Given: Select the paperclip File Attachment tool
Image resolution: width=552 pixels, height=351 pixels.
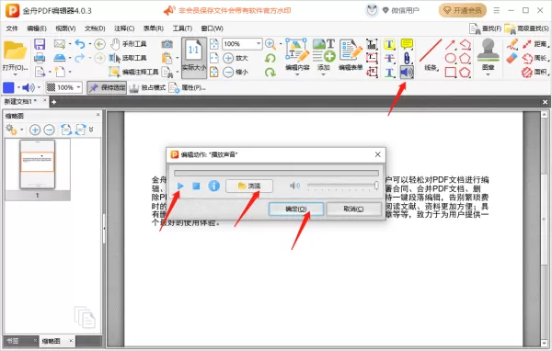Looking at the screenshot, I should coord(407,59).
